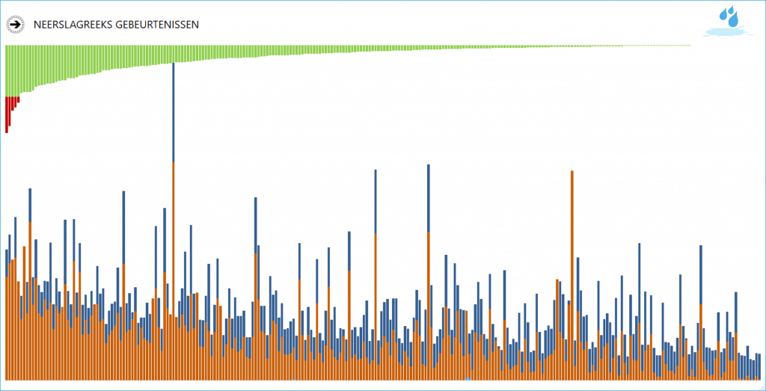
Task: Click the small light blue marker on the bottom axis
Action: (x=468, y=379)
